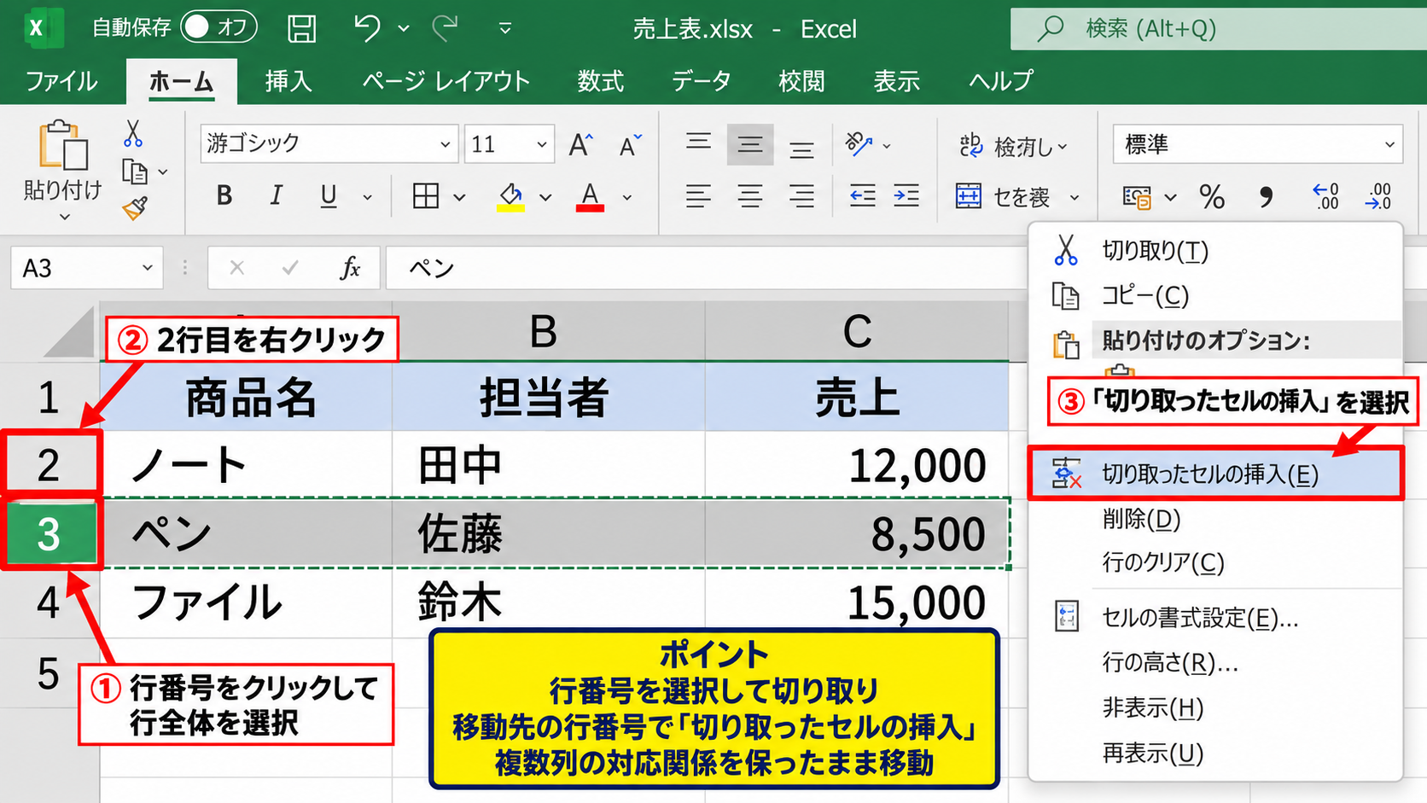Switch to the 数式 tab
The width and height of the screenshot is (1427, 803).
click(600, 81)
